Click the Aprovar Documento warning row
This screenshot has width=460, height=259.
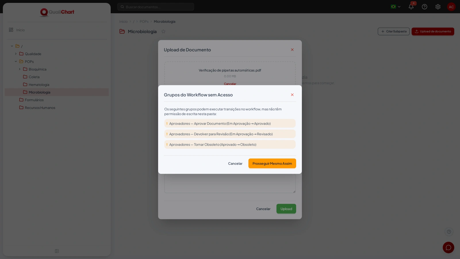pos(230,123)
